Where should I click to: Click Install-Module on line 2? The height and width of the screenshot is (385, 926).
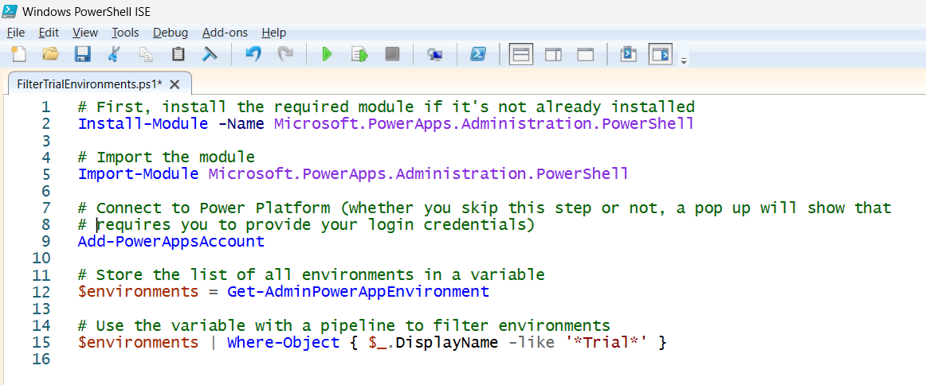143,124
